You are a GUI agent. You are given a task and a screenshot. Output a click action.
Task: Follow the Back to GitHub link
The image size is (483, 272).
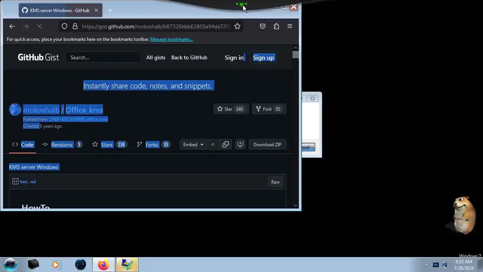(189, 57)
